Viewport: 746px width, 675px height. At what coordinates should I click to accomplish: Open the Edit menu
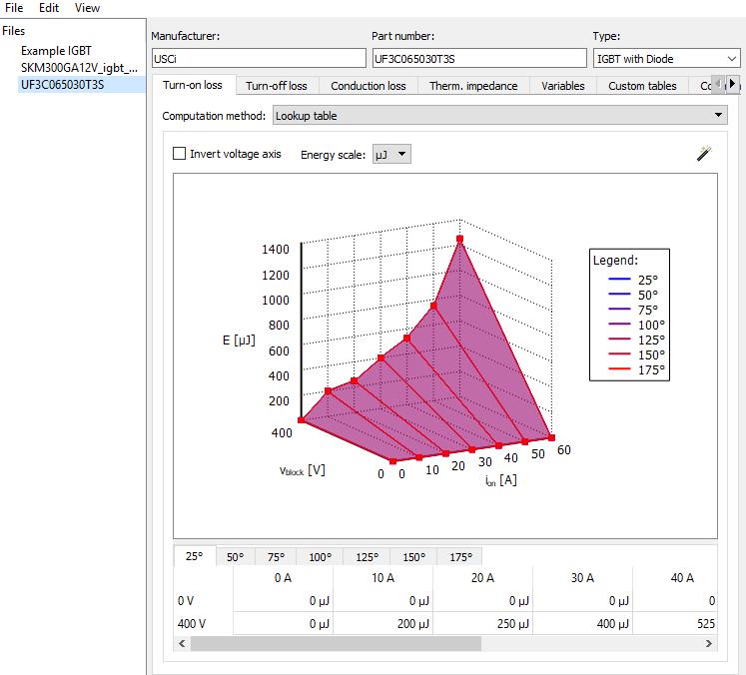(x=49, y=8)
